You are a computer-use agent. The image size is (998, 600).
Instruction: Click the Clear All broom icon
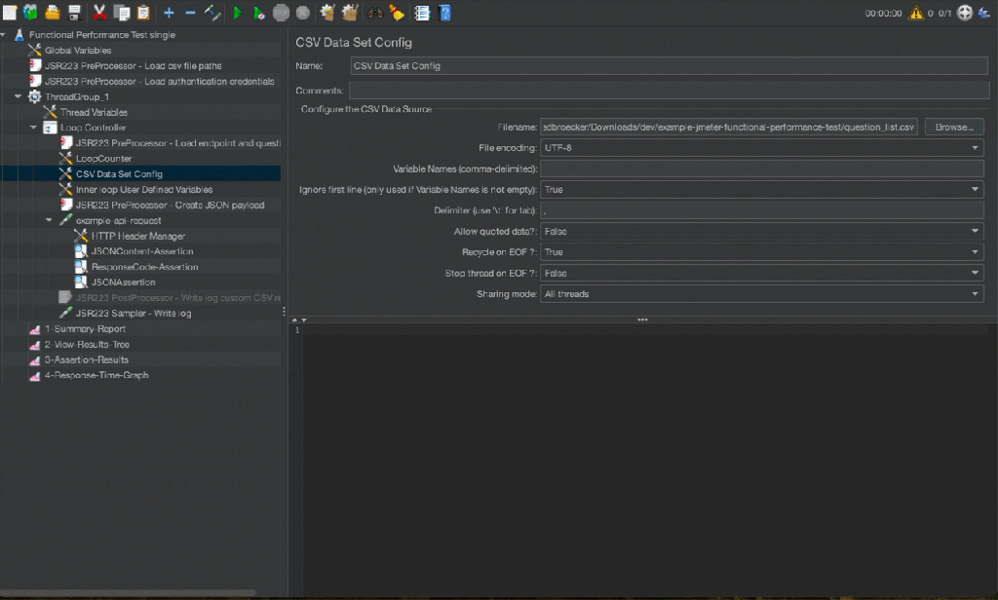click(349, 13)
